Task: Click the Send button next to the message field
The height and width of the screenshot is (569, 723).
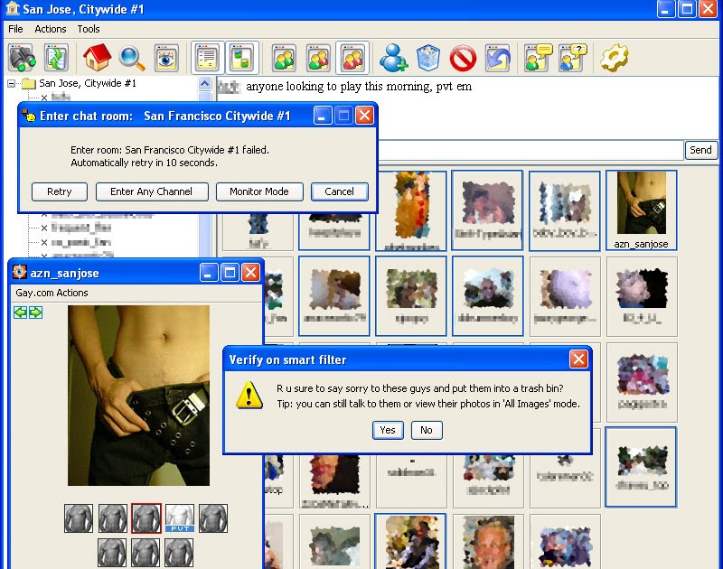Action: click(701, 150)
